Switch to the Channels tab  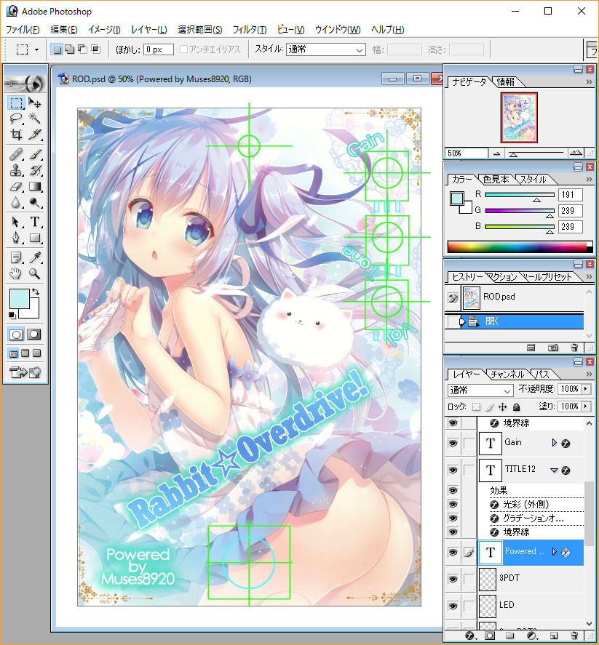click(507, 374)
